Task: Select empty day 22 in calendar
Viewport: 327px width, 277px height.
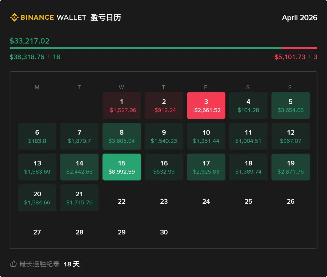Action: pyautogui.click(x=122, y=201)
